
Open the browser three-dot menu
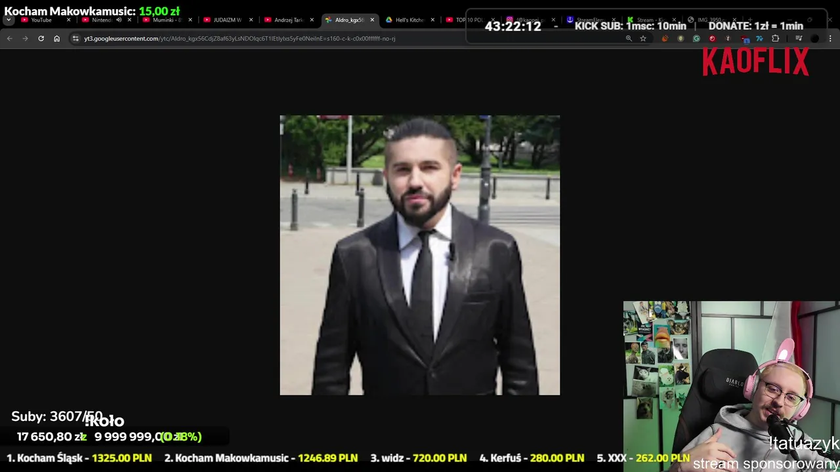click(x=830, y=39)
